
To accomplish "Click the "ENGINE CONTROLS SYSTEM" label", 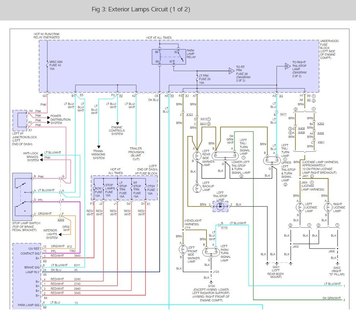I will pos(117,131).
